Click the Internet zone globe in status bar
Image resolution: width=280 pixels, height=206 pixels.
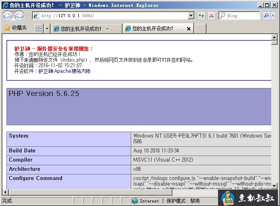click(x=135, y=201)
